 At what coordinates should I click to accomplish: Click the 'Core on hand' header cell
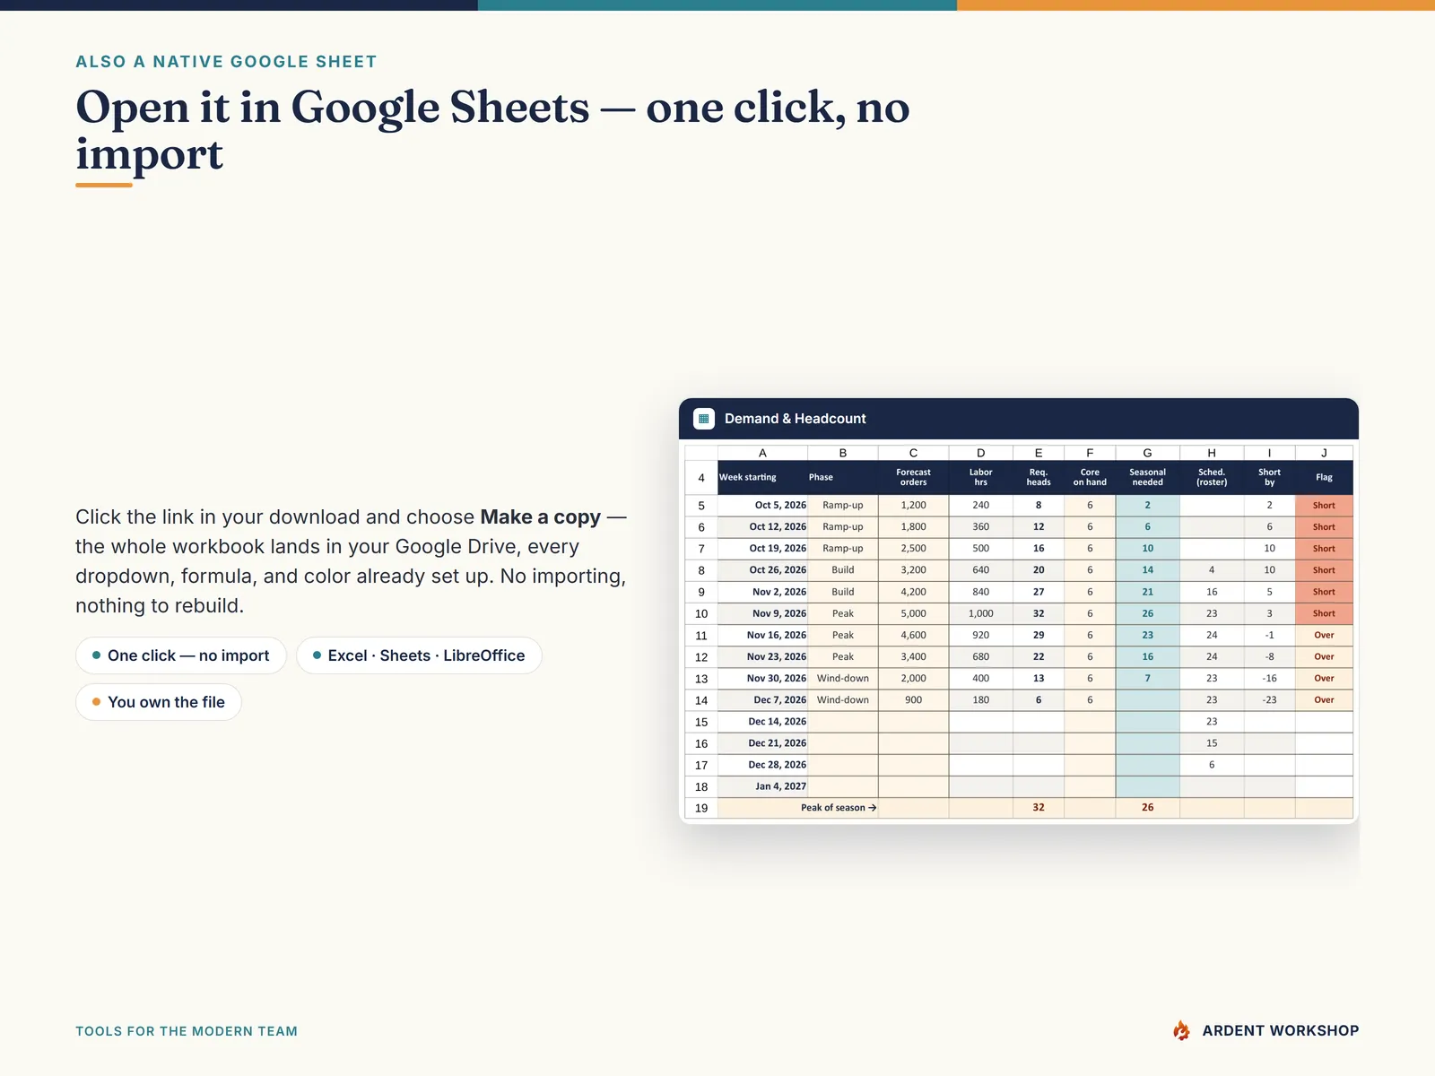[x=1090, y=477]
